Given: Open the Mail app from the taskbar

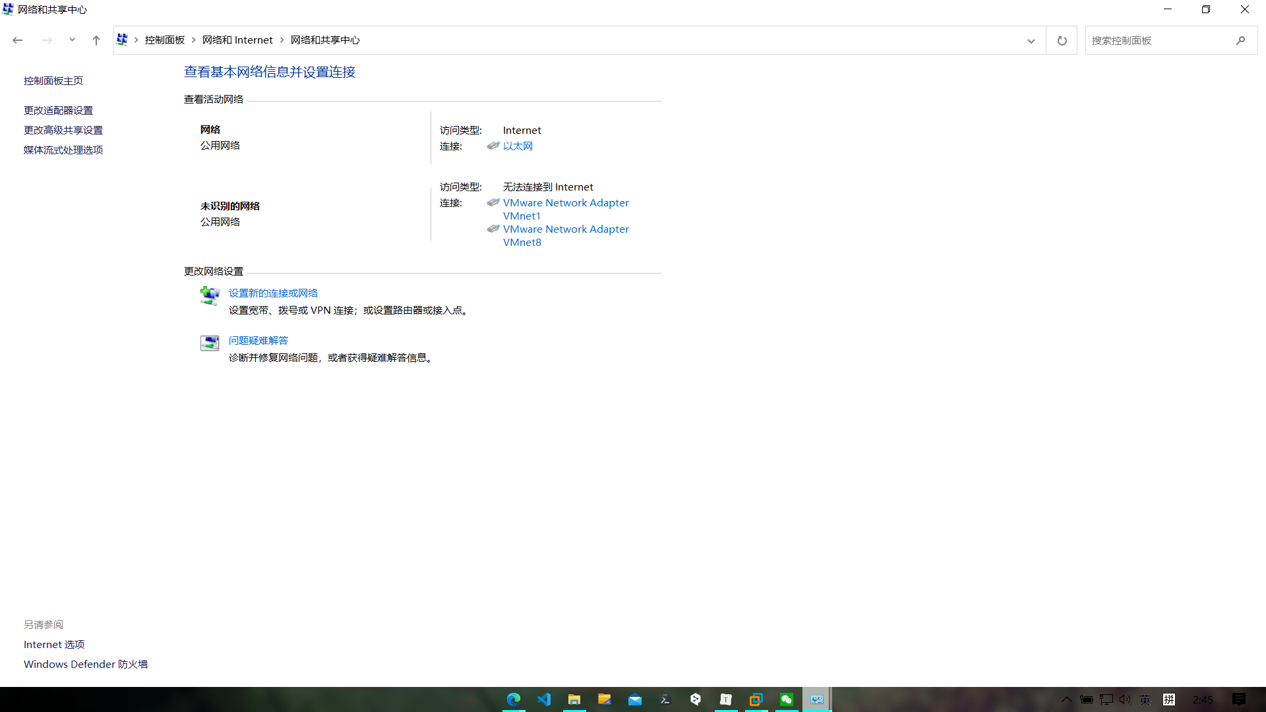Looking at the screenshot, I should 635,699.
